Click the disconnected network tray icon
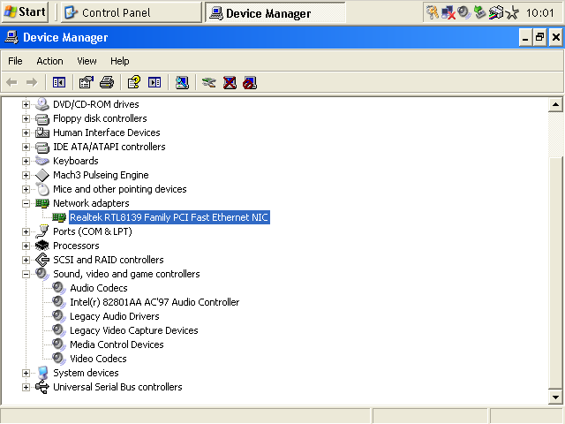Screen dimensions: 565x424 click(x=448, y=12)
